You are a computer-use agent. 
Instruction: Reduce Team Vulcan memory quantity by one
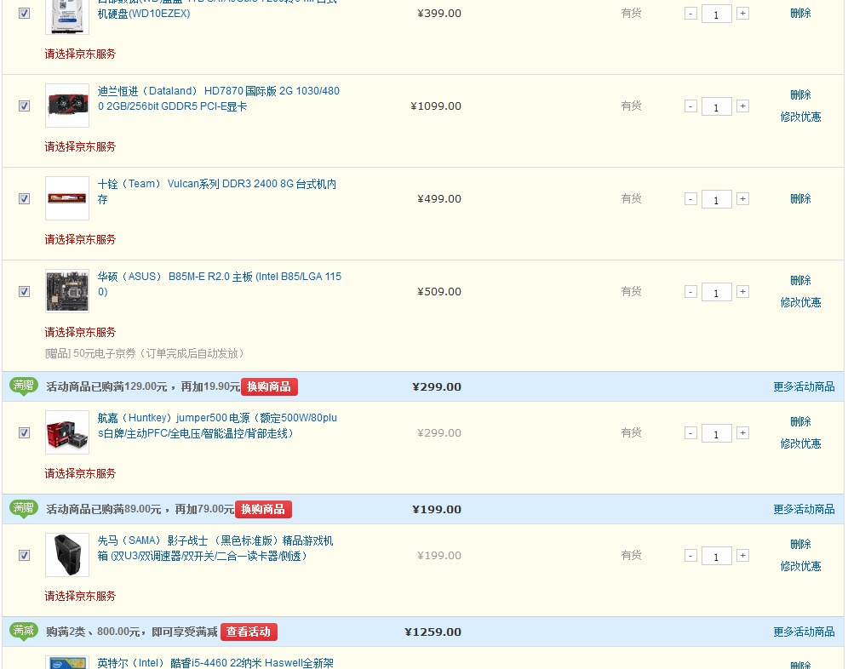690,199
